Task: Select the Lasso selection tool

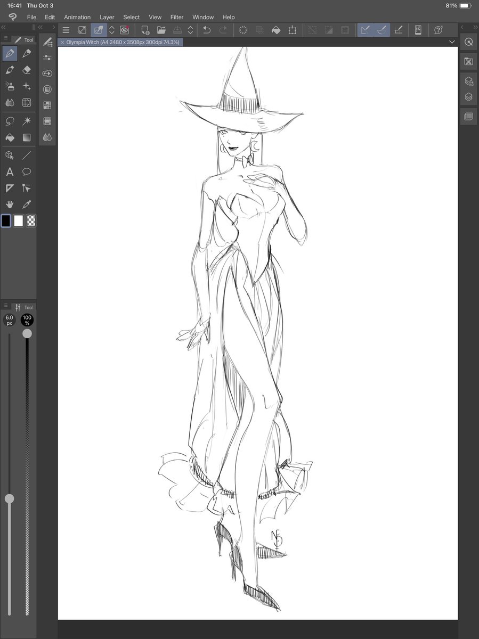Action: (x=10, y=121)
